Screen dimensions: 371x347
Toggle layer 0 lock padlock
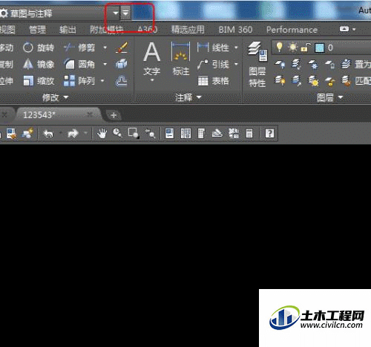click(306, 48)
